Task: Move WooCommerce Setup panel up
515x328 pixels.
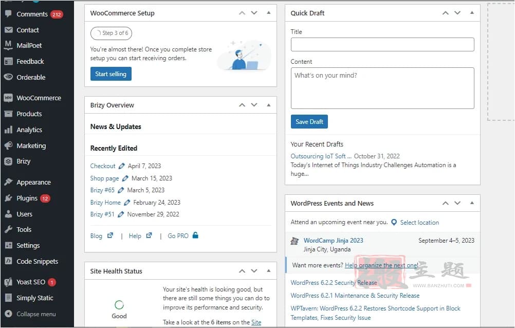Action: point(242,13)
